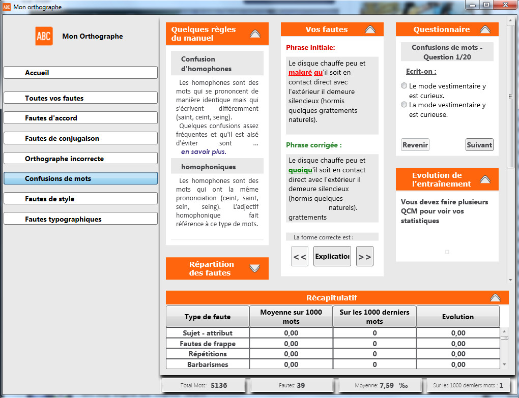Screen dimensions: 519x398
Task: Collapse the 'Récapitulatif' panel
Action: pyautogui.click(x=495, y=297)
